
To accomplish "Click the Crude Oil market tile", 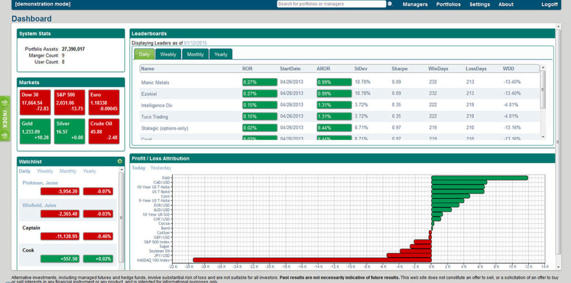I will (104, 131).
